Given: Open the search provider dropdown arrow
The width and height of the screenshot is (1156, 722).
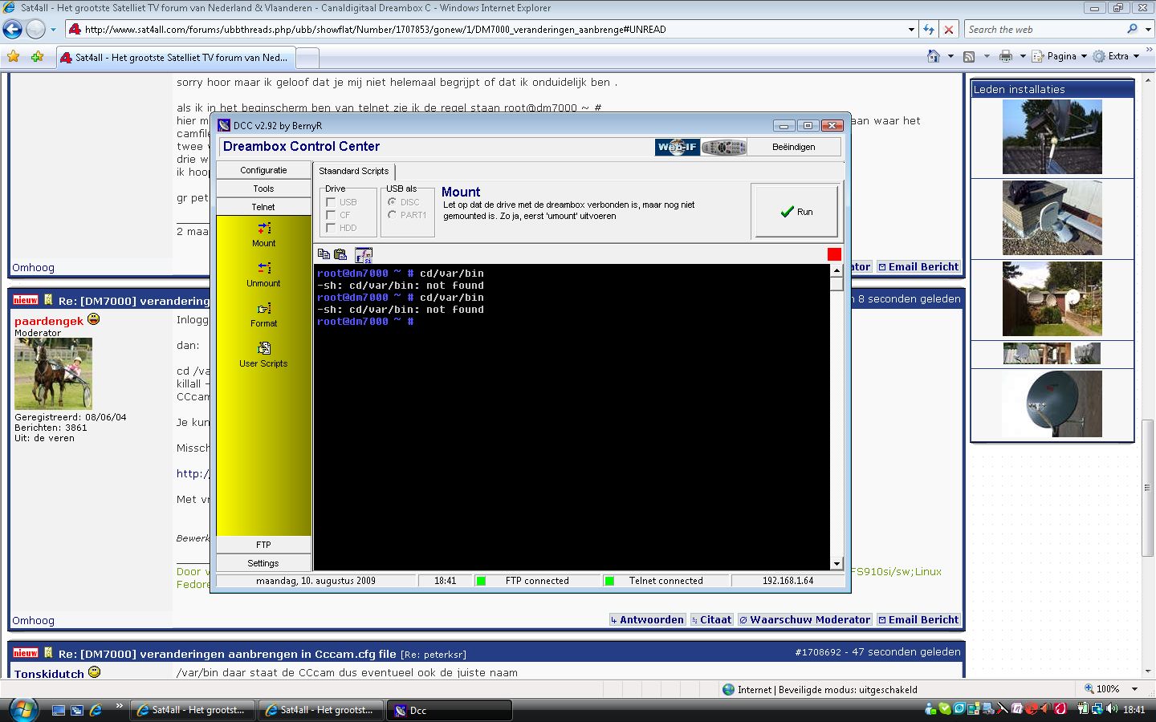Looking at the screenshot, I should click(1148, 30).
